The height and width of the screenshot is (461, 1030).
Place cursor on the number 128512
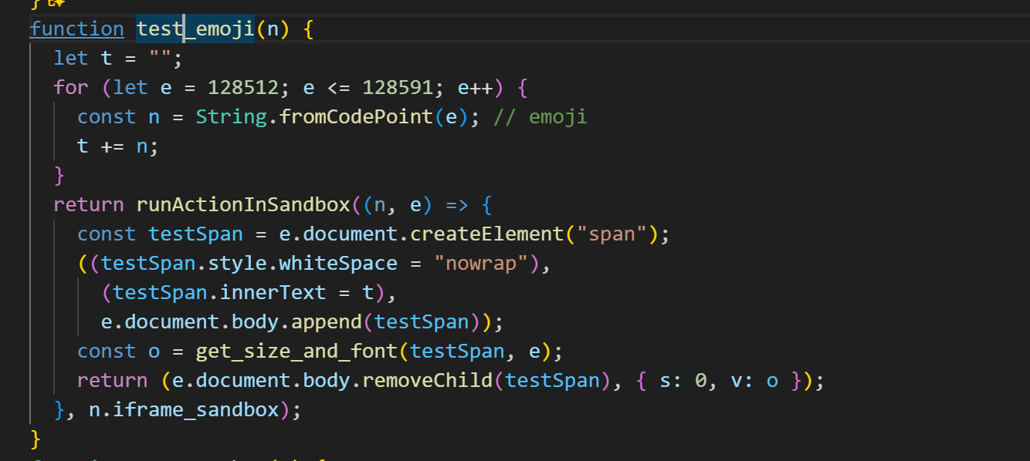[x=243, y=88]
